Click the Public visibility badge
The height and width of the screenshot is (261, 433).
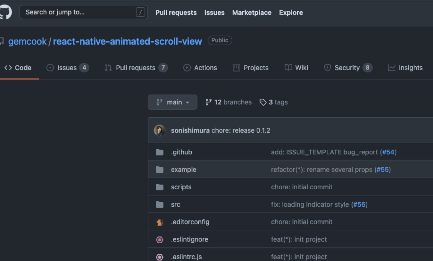(x=220, y=40)
